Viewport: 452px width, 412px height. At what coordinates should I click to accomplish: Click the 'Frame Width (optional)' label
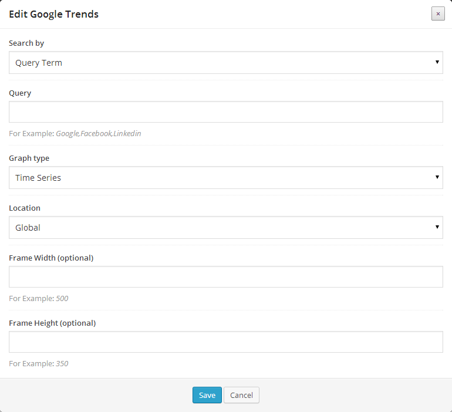coord(51,258)
